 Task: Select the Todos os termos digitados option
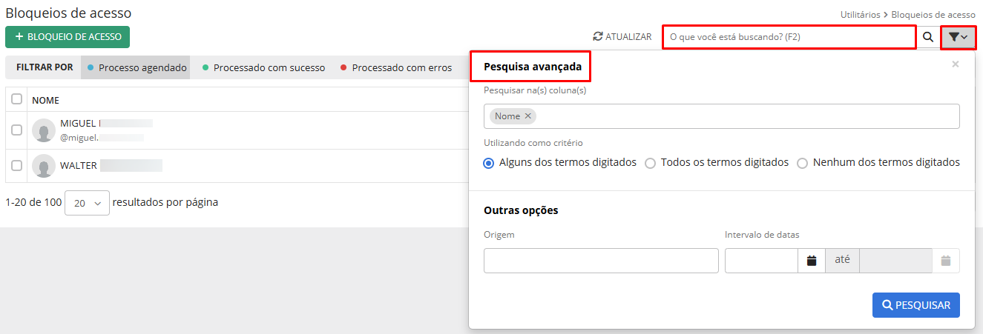click(x=650, y=163)
